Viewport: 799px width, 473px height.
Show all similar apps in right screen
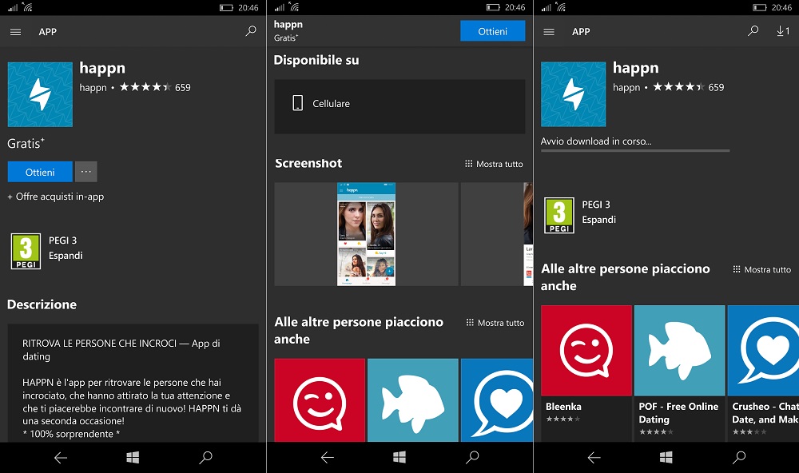(761, 269)
